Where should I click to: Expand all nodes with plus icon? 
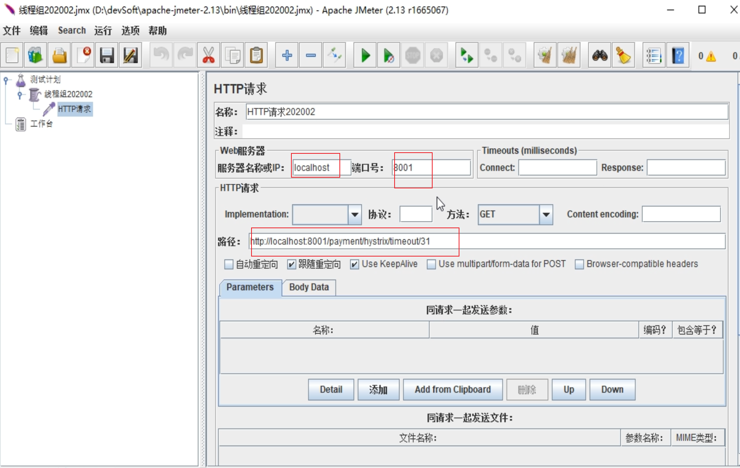[287, 56]
